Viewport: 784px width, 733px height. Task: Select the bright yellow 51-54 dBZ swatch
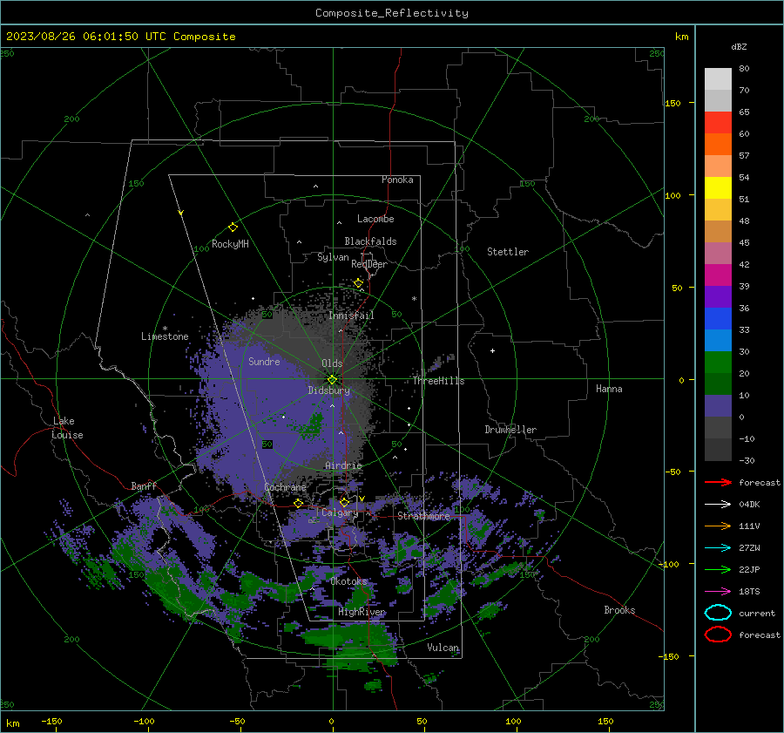pyautogui.click(x=718, y=187)
